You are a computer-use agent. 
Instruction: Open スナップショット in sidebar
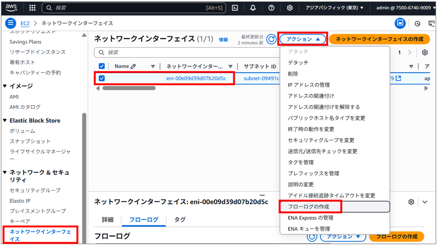(30, 141)
